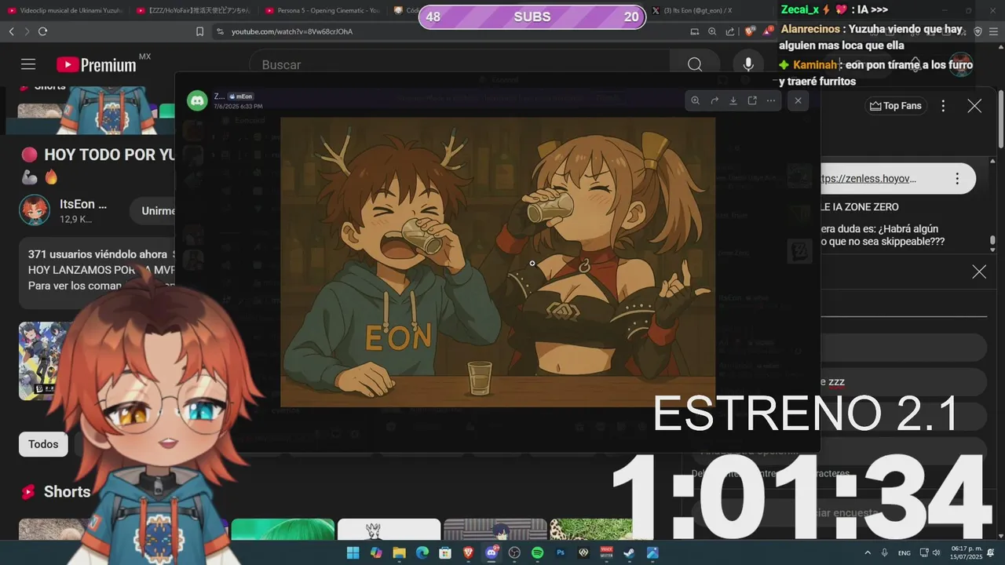1005x565 pixels.
Task: Close the live chat panel
Action: [974, 106]
